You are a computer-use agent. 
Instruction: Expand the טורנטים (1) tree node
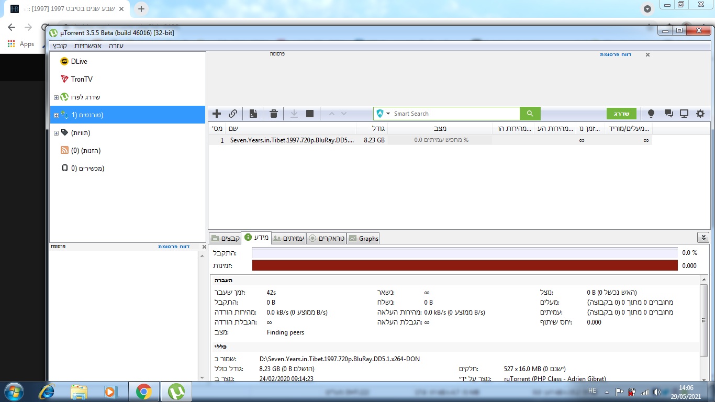click(x=56, y=115)
